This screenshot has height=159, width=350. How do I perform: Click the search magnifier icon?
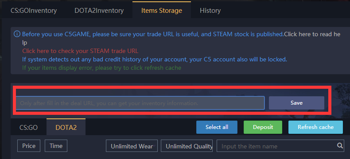[340, 146]
